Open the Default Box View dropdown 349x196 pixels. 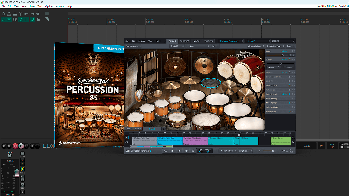[275, 46]
